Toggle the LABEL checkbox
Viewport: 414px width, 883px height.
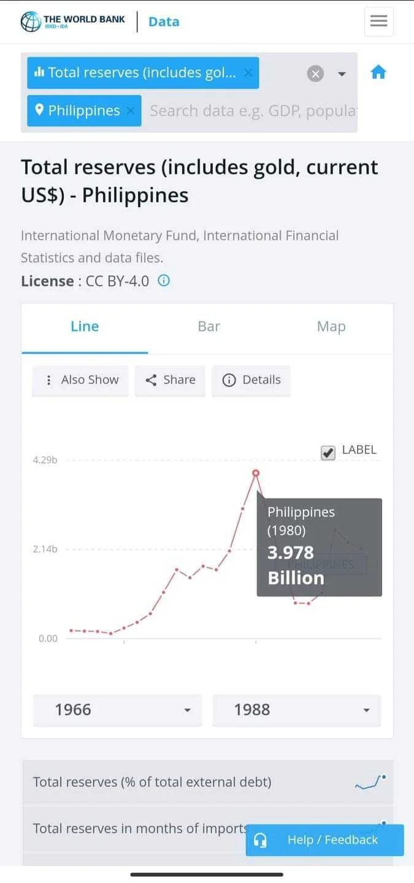coord(328,453)
